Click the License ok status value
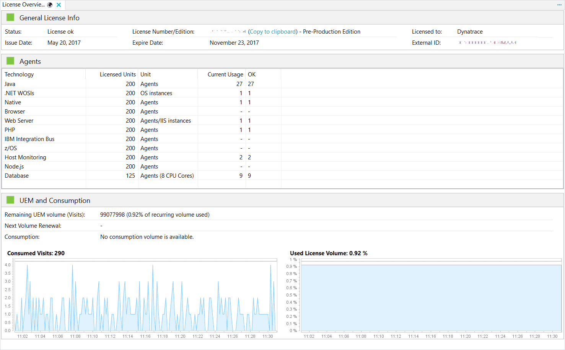Viewport: 565px width, 350px height. coord(60,32)
